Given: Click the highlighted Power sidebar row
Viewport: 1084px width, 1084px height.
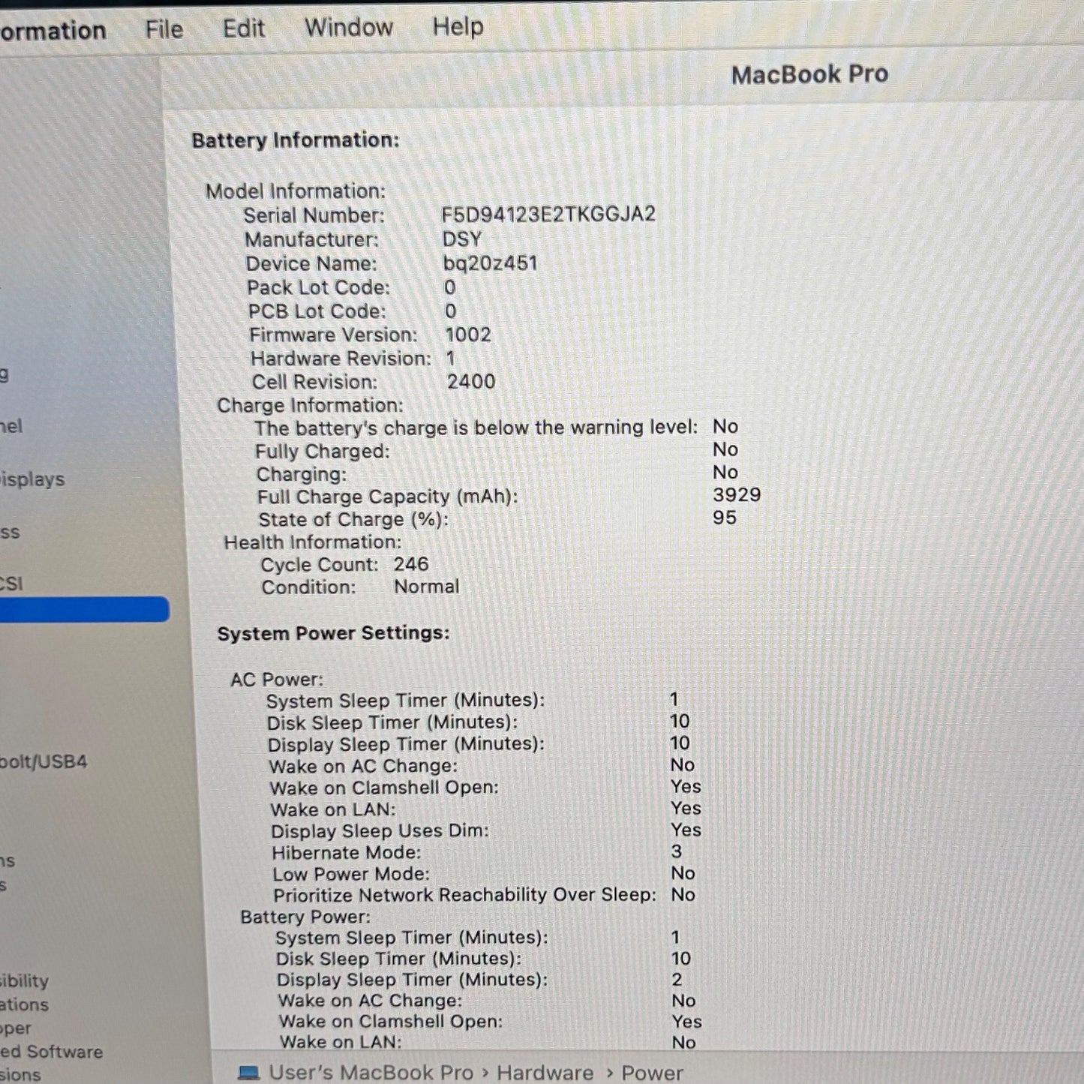Looking at the screenshot, I should (x=83, y=609).
